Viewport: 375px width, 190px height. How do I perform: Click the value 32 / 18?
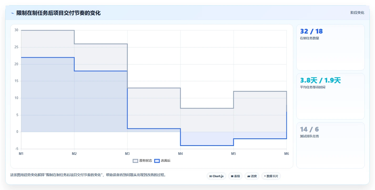(x=311, y=31)
